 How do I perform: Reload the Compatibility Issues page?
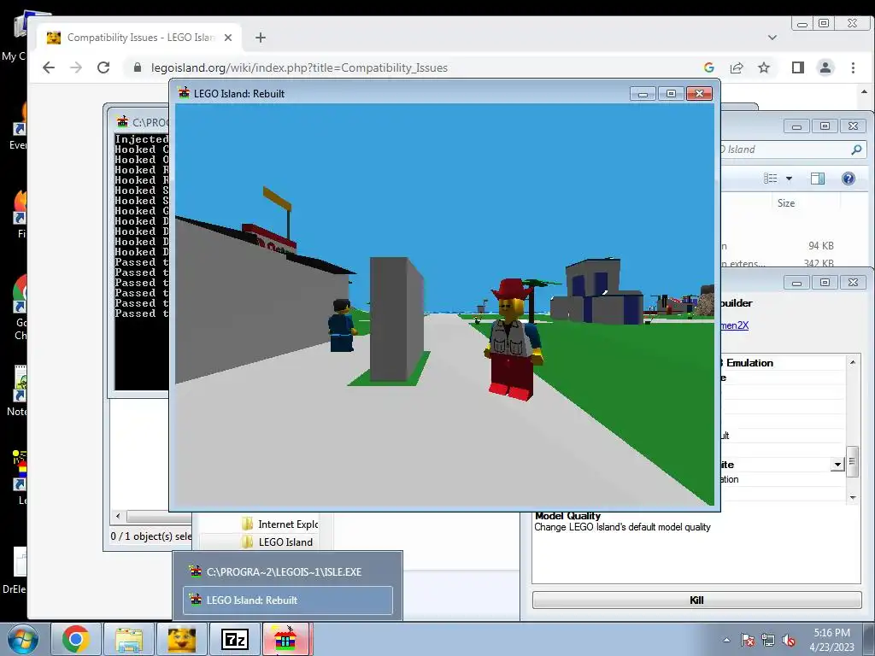click(x=103, y=68)
